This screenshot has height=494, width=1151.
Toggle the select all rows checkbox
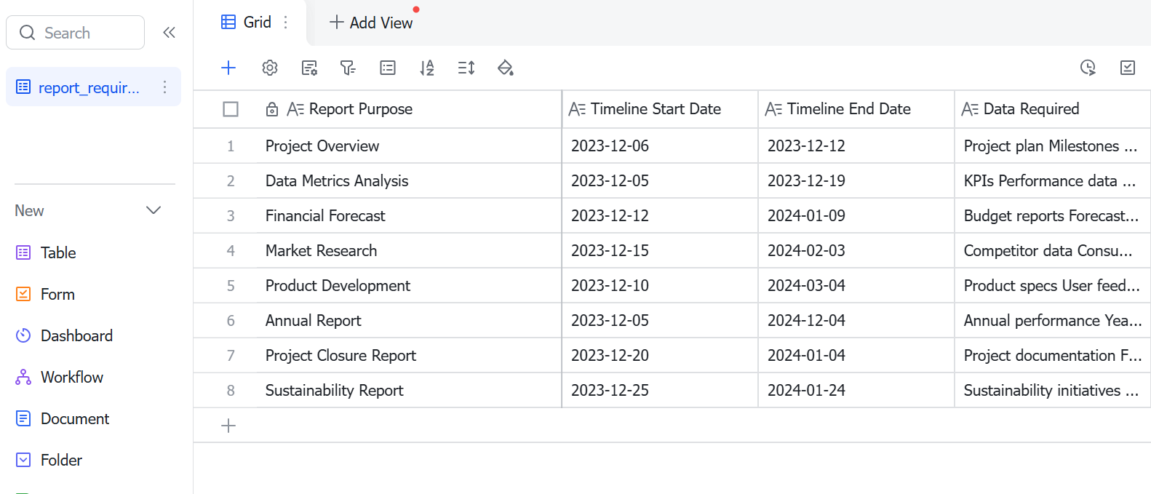click(x=231, y=109)
